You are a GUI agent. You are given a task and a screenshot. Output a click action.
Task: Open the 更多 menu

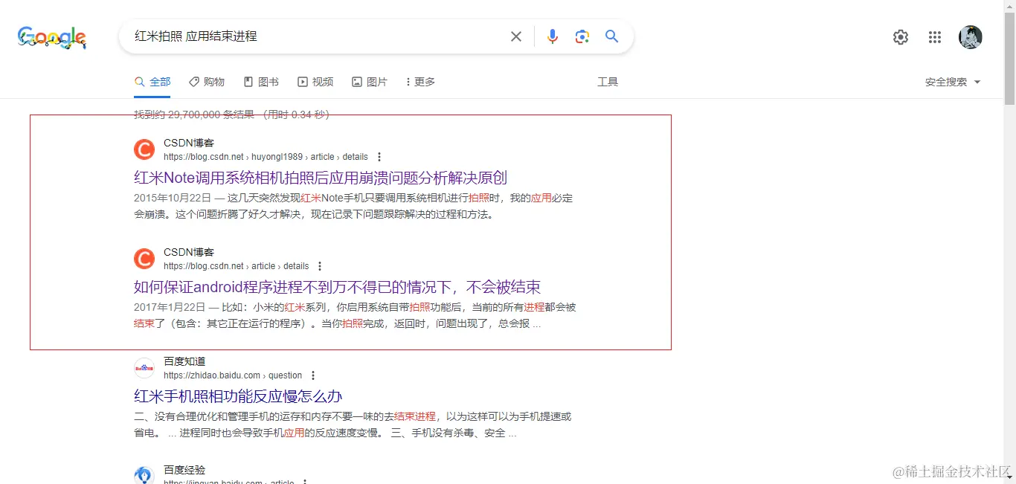[x=420, y=82]
